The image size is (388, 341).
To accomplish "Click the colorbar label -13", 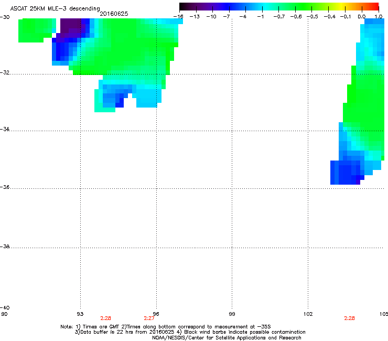I will click(195, 17).
